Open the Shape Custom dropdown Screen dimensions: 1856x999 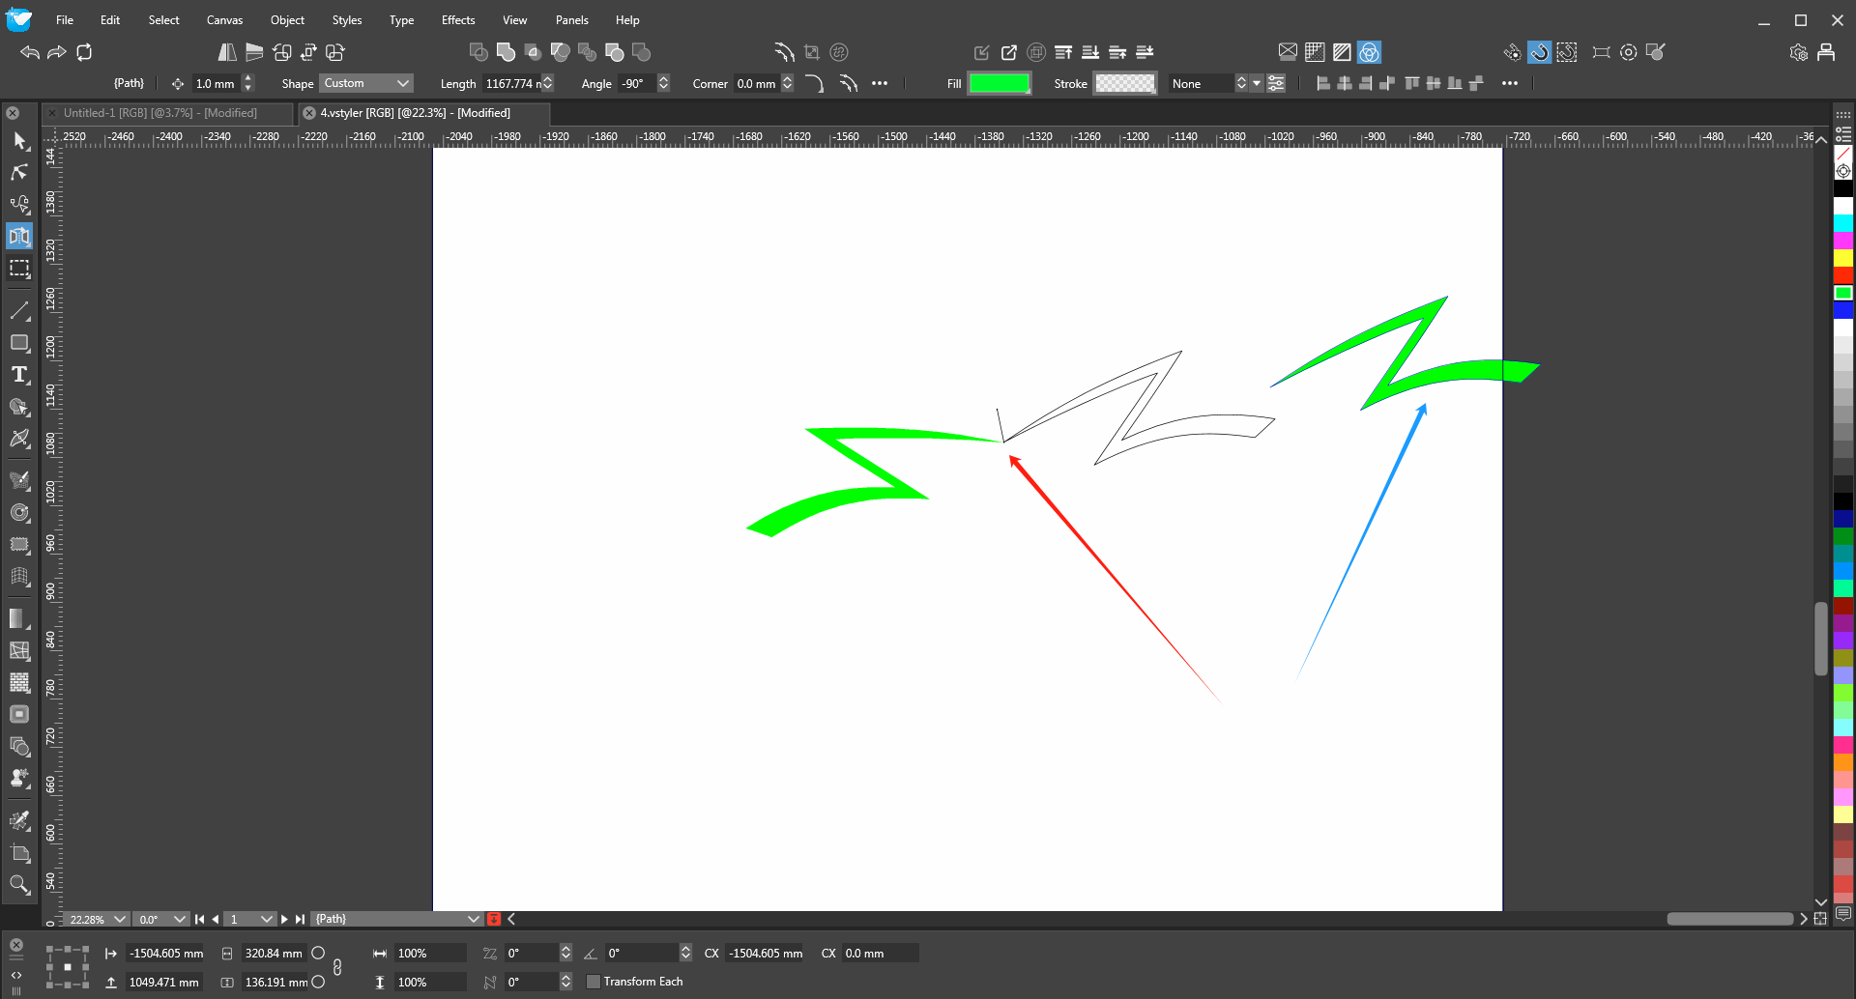[366, 84]
